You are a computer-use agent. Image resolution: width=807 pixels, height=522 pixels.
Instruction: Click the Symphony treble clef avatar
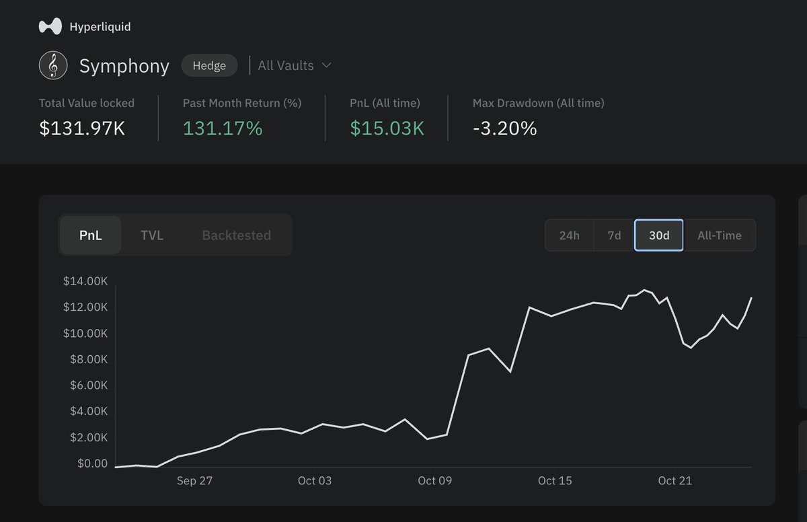tap(52, 66)
